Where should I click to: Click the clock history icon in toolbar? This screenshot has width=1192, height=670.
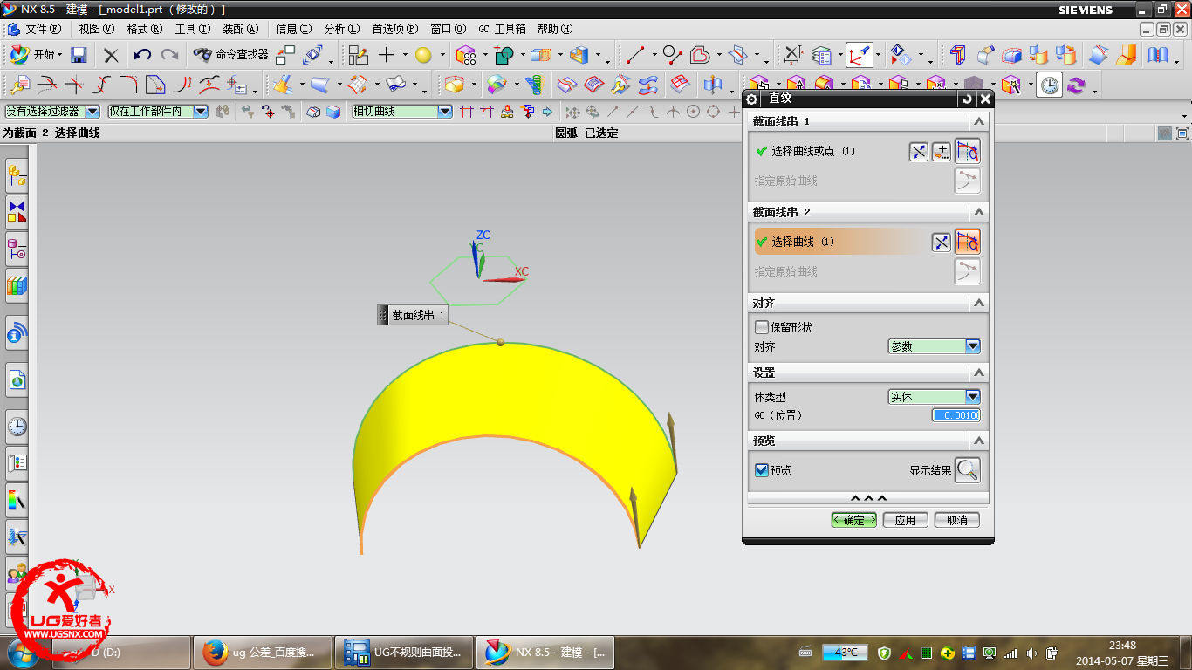1050,85
